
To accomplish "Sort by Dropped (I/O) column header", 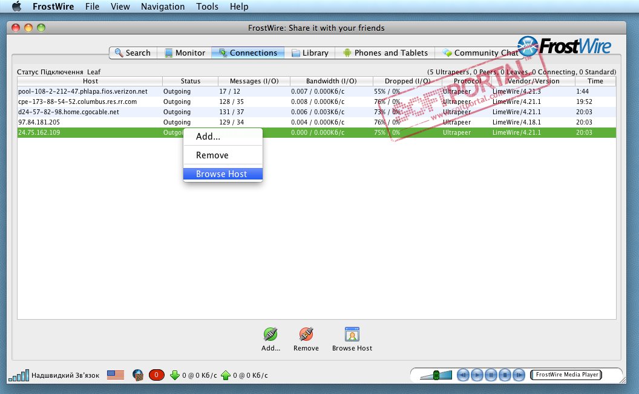I will (x=407, y=81).
